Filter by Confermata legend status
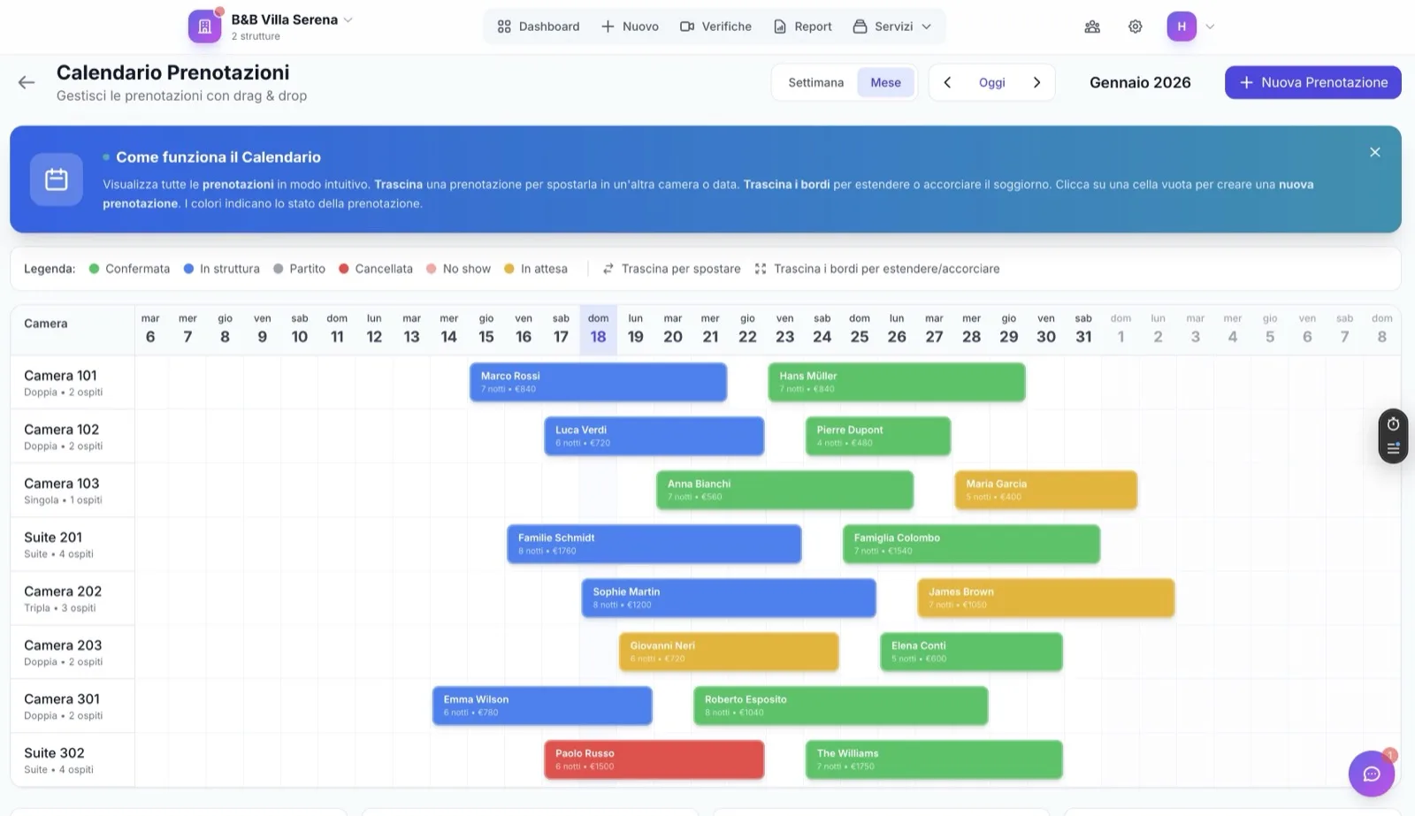The width and height of the screenshot is (1415, 816). pos(128,269)
